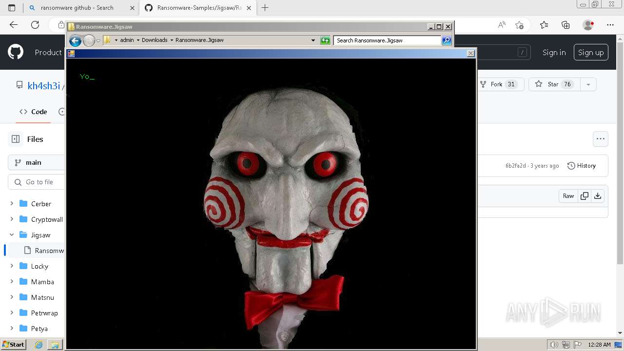This screenshot has width=624, height=351.
Task: Expand the Petrwrap folder
Action: [x=12, y=312]
